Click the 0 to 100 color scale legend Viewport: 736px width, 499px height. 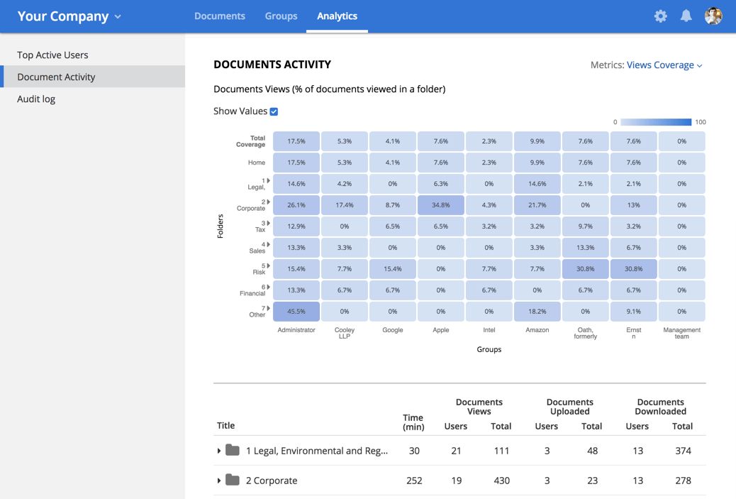click(x=656, y=122)
